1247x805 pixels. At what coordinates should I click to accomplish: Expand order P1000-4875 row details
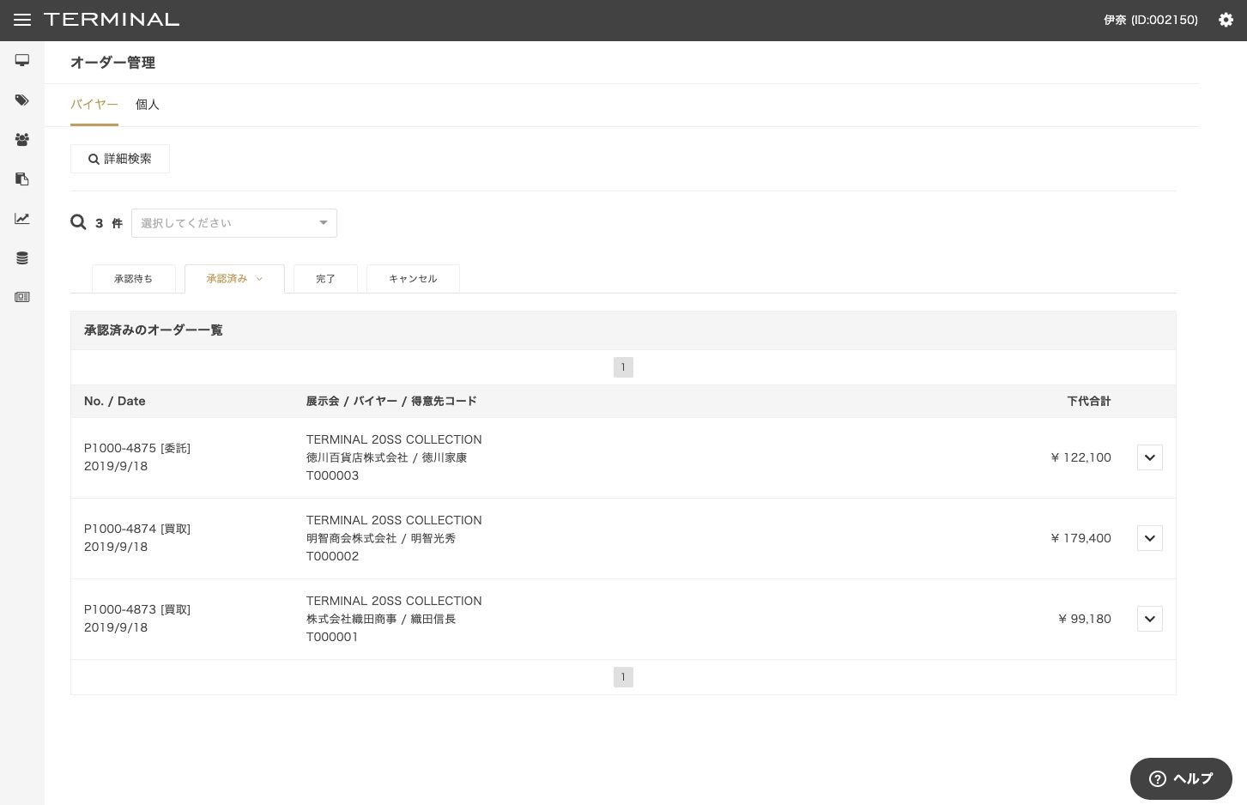pos(1149,457)
